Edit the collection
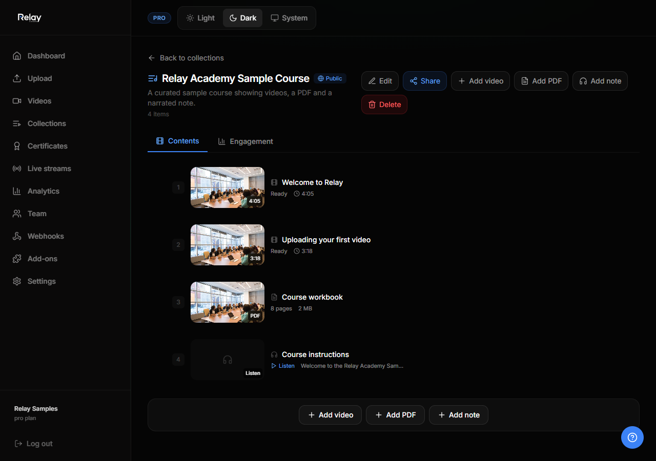This screenshot has width=656, height=461. click(380, 81)
